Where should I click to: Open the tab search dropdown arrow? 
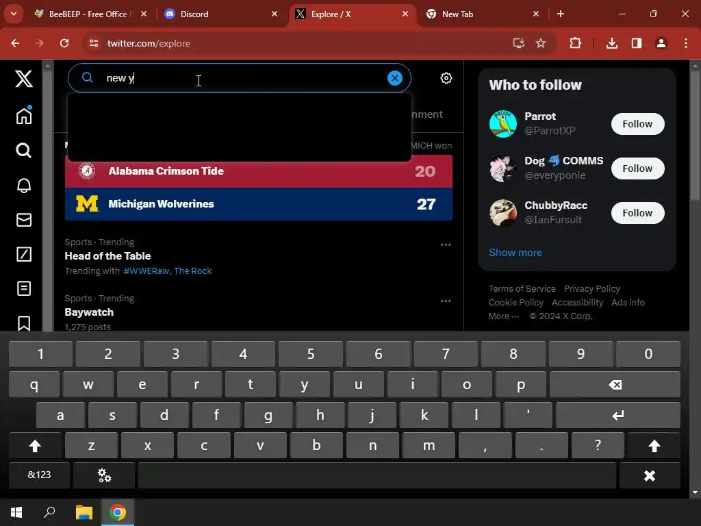[14, 14]
